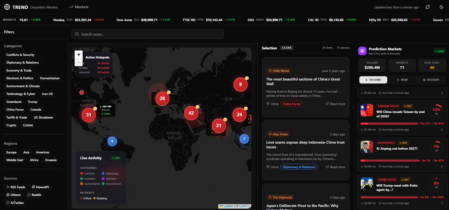Pick the Tariffs & Trade filter

pos(17,117)
